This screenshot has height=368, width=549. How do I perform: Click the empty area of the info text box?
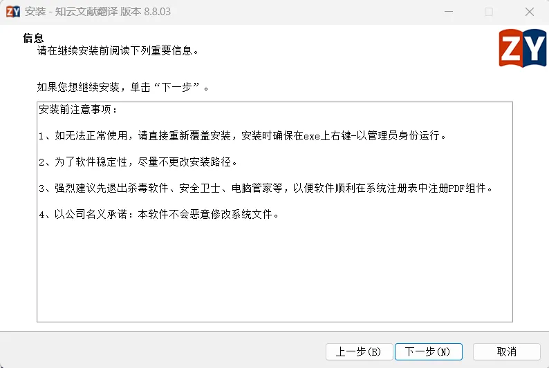point(274,273)
